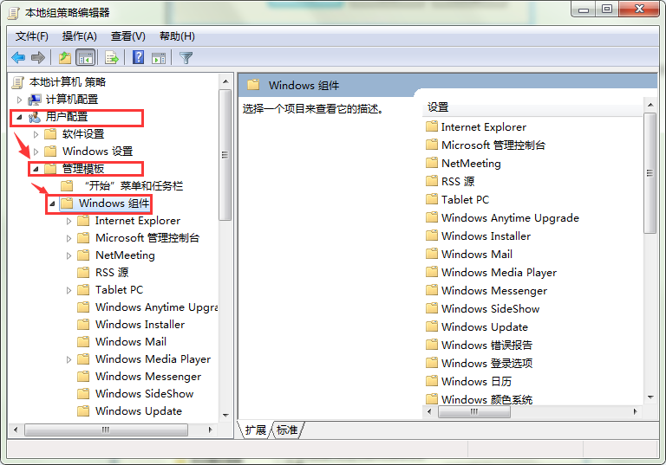Click the left tree's vertical scrollbar down arrow

pyautogui.click(x=225, y=415)
